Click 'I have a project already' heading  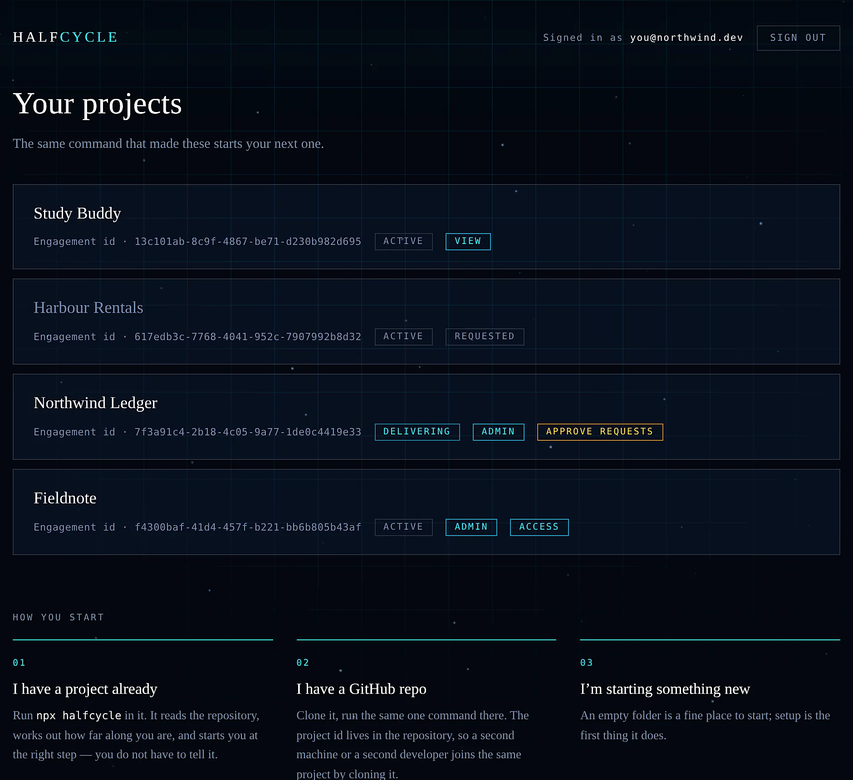click(x=85, y=689)
